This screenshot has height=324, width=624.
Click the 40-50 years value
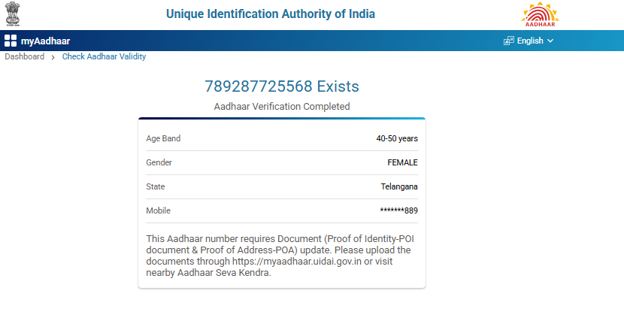coord(397,138)
